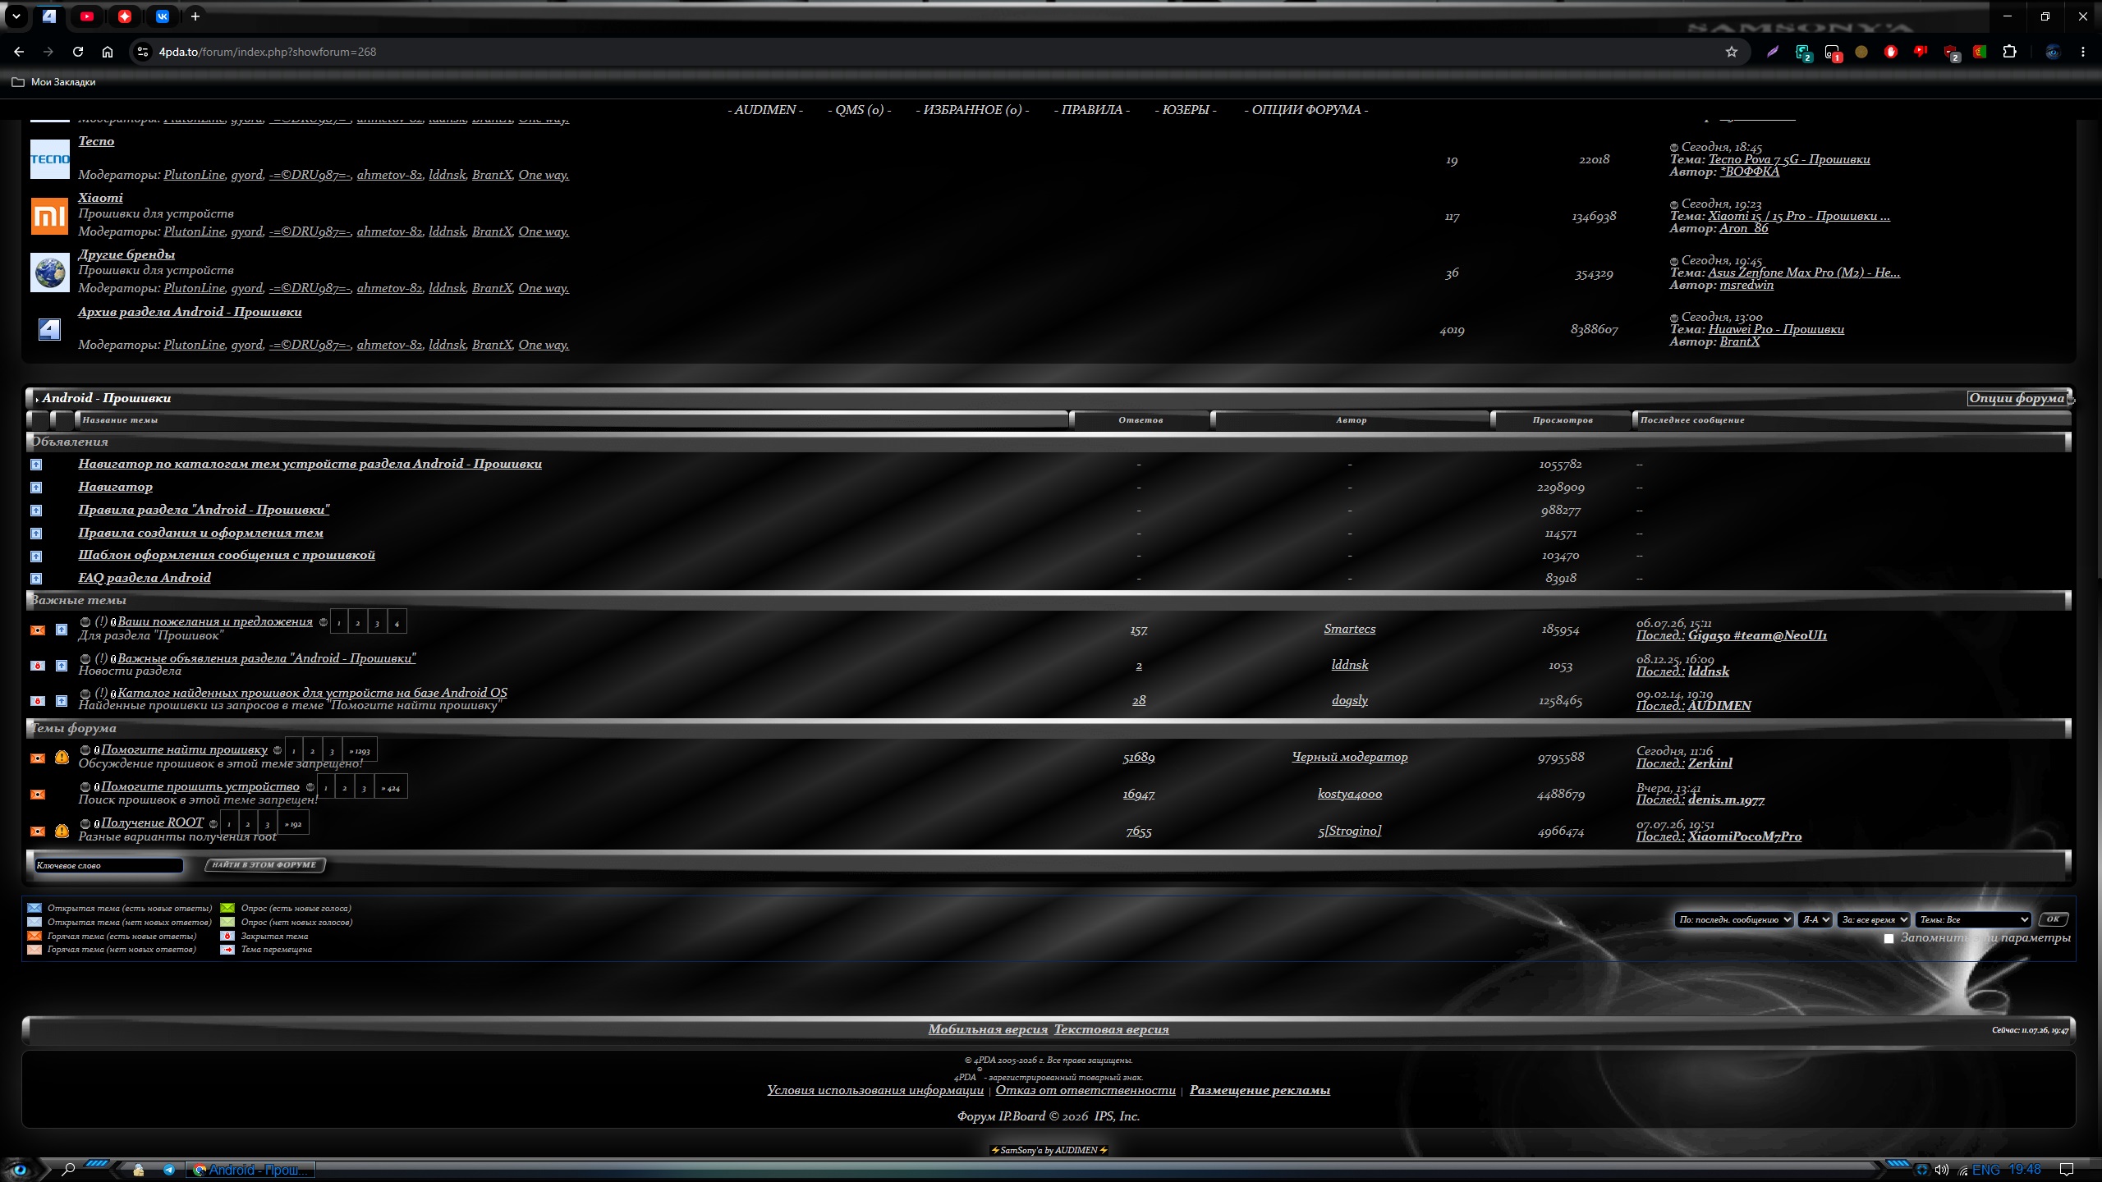Click the warning icon beside Помогите найти прошивку
This screenshot has width=2102, height=1182.
[62, 757]
